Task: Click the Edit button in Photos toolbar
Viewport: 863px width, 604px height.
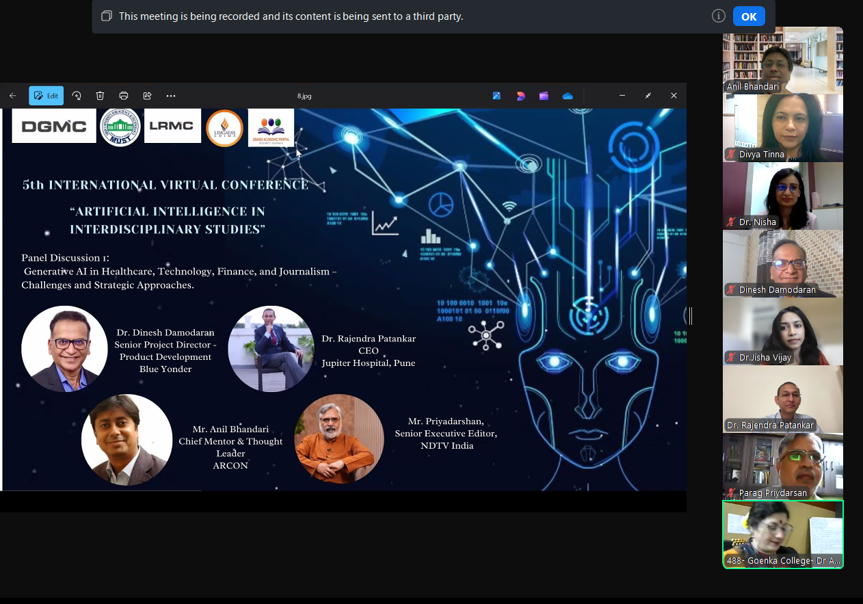Action: (x=46, y=96)
